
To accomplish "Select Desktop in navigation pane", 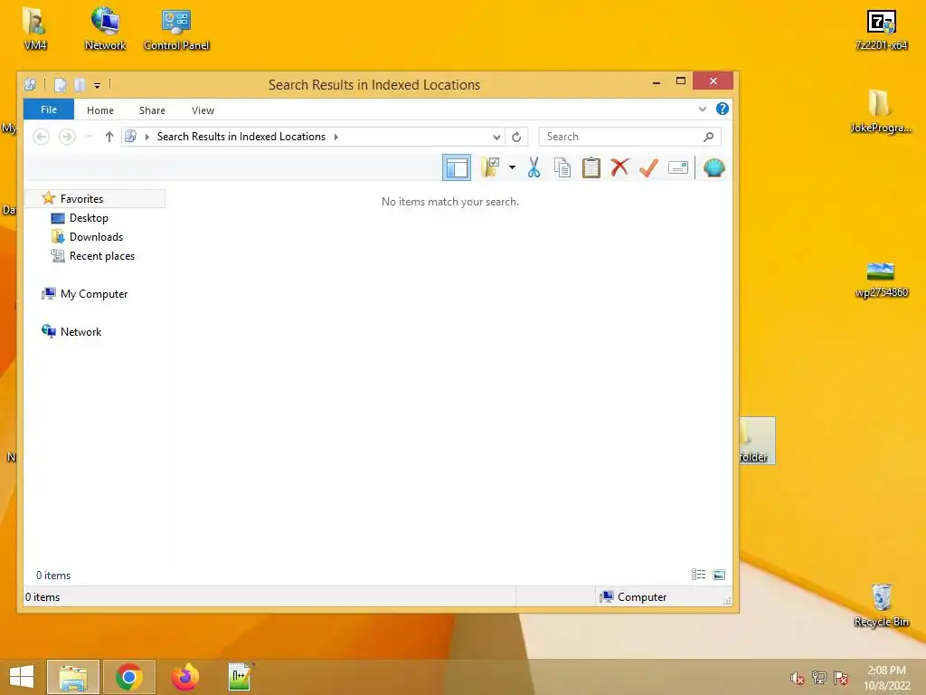I will coord(89,218).
